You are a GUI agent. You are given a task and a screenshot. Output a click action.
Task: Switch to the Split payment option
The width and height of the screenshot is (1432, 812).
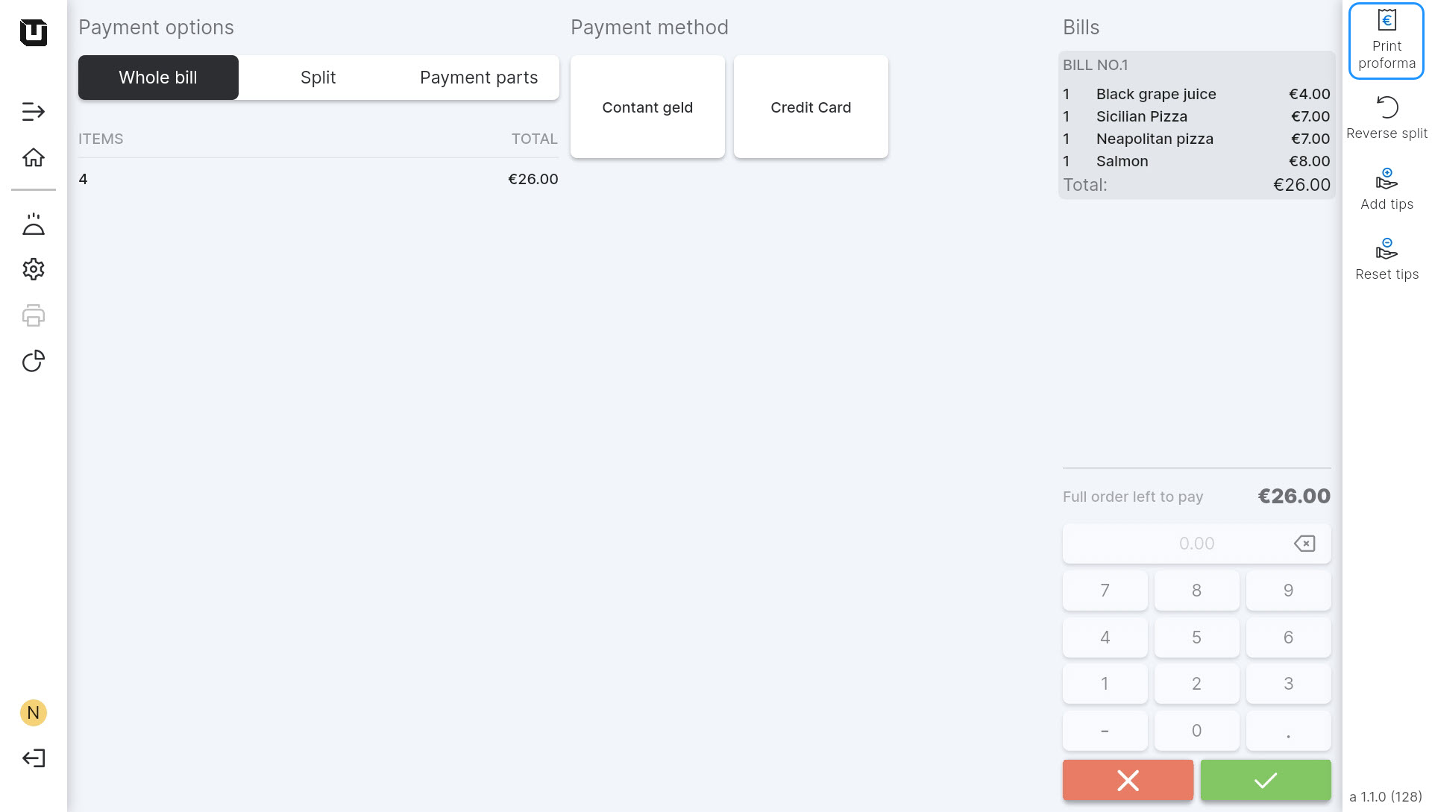coord(318,78)
